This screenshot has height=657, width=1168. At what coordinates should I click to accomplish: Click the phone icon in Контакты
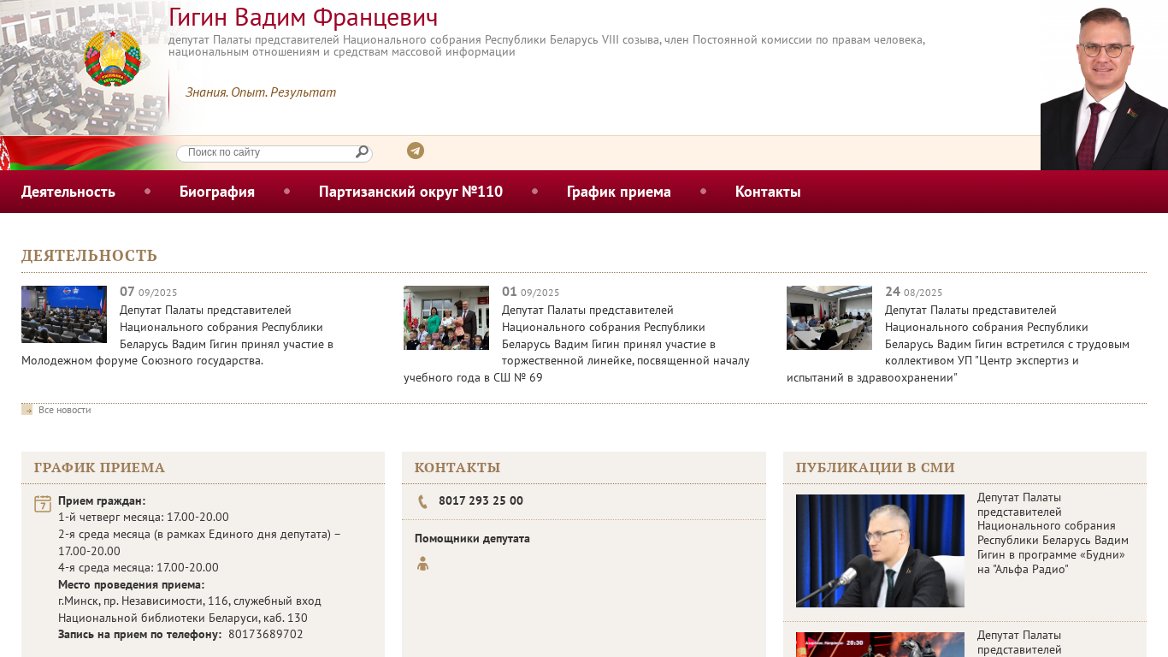(422, 502)
